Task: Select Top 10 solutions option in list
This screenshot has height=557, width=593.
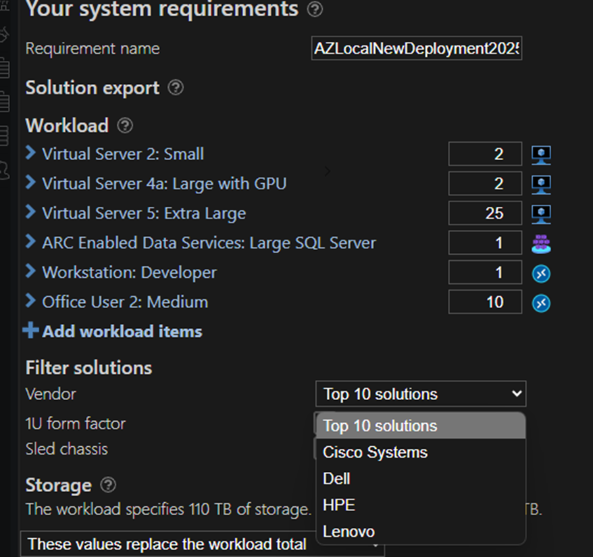Action: pyautogui.click(x=421, y=426)
